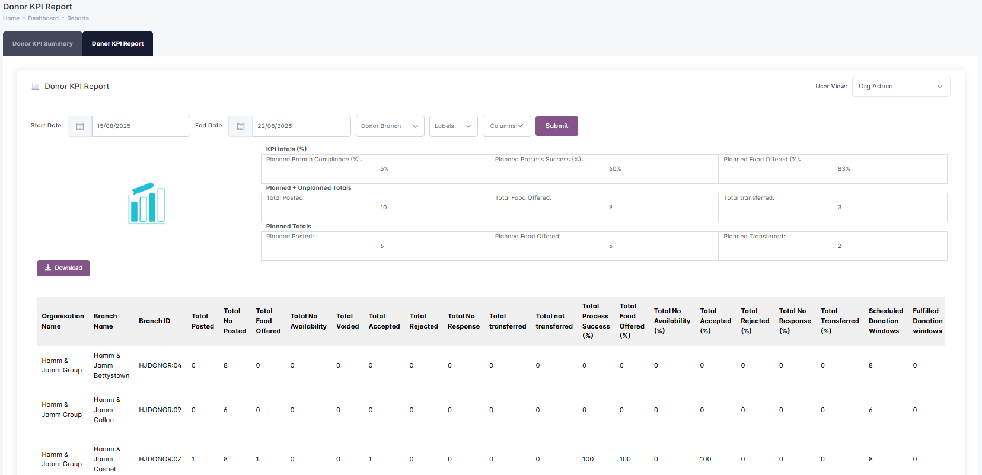Click the bar chart illustration icon
This screenshot has height=475, width=982.
(146, 203)
